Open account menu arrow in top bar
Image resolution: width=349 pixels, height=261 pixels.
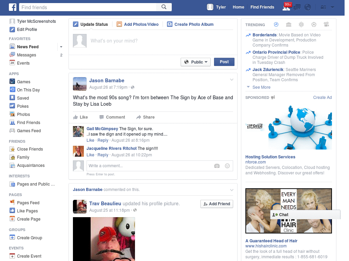point(332,7)
